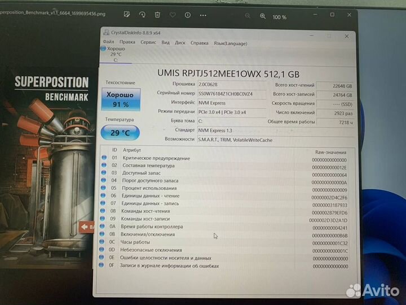This screenshot has height=305, width=406.
Task: Click status dot of row 0A Время работы контроллера
Action: click(x=102, y=226)
